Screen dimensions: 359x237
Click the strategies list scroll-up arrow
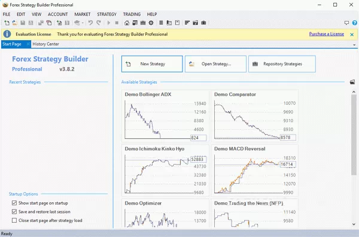354,92
